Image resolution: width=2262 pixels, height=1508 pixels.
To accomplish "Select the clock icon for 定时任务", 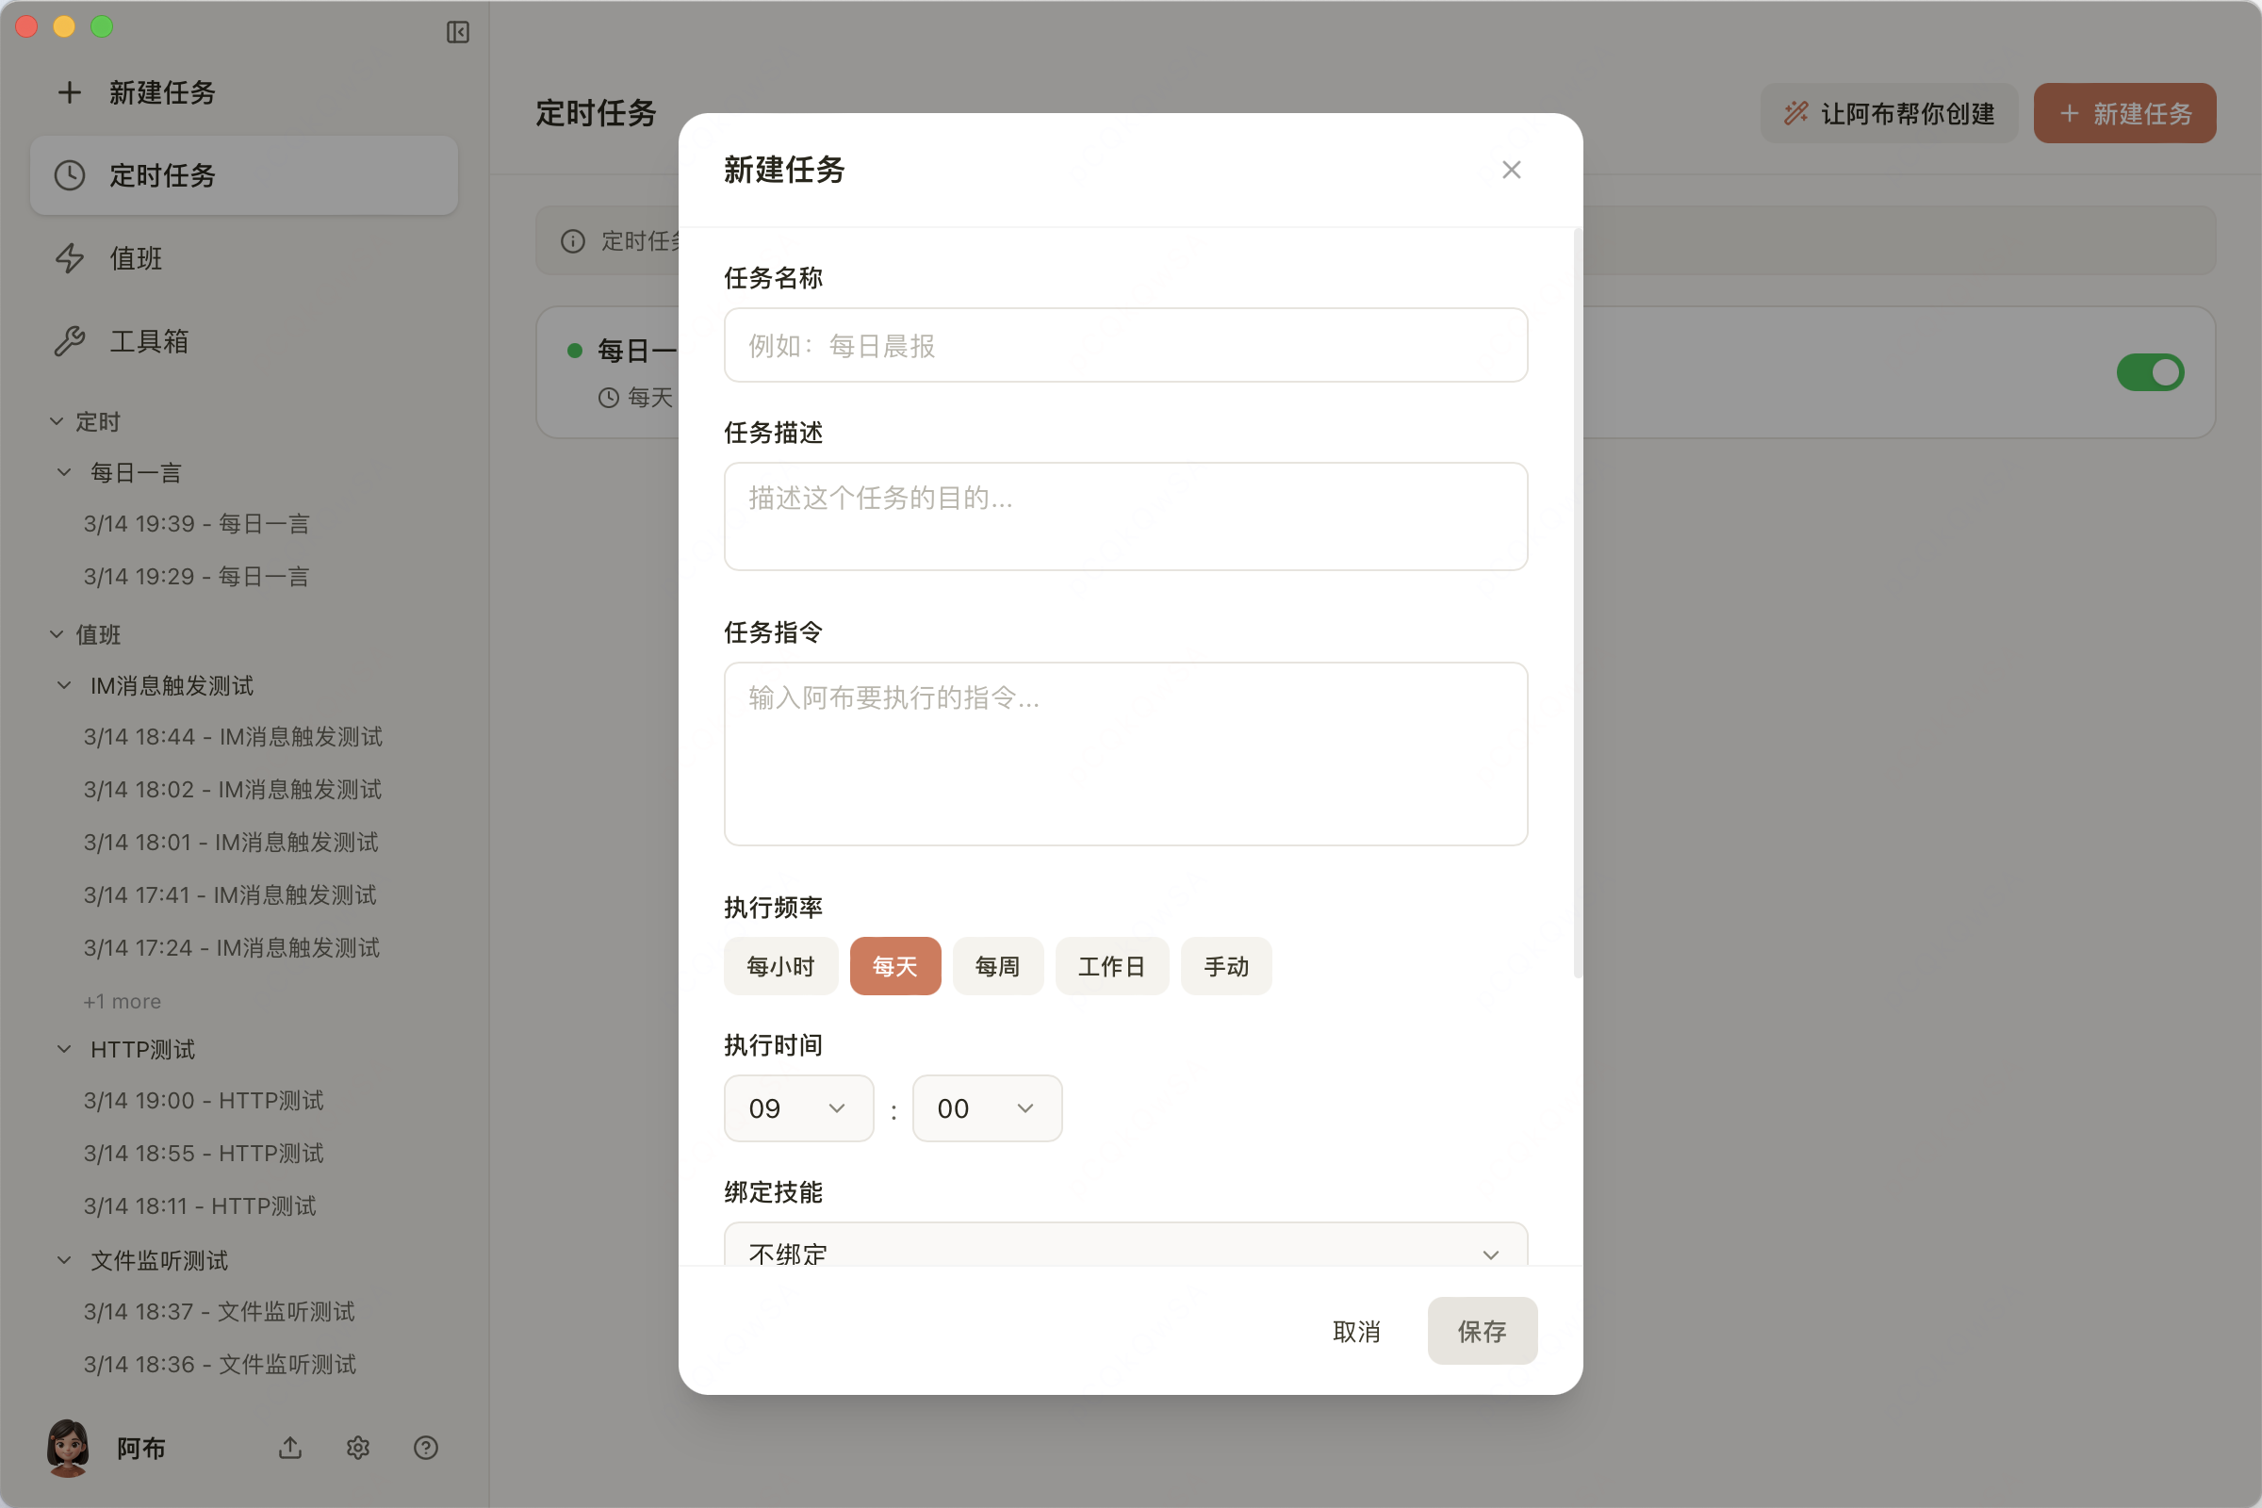I will 68,175.
